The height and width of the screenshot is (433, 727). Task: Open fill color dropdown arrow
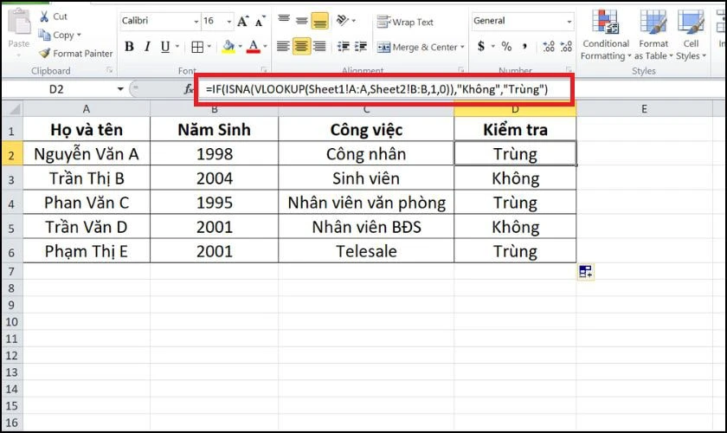point(241,47)
